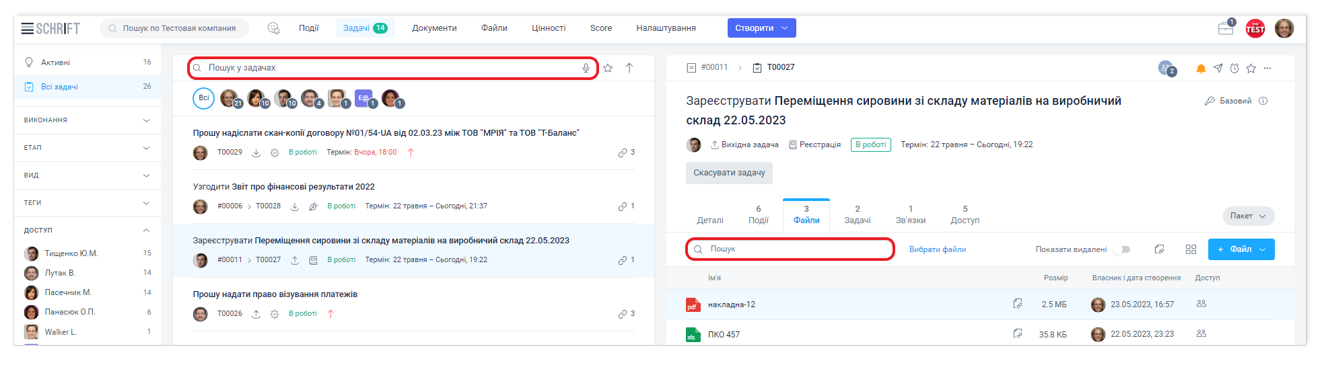Image resolution: width=1324 pixels, height=365 pixels.
Task: Click the Скасувати задачу button
Action: [x=729, y=173]
